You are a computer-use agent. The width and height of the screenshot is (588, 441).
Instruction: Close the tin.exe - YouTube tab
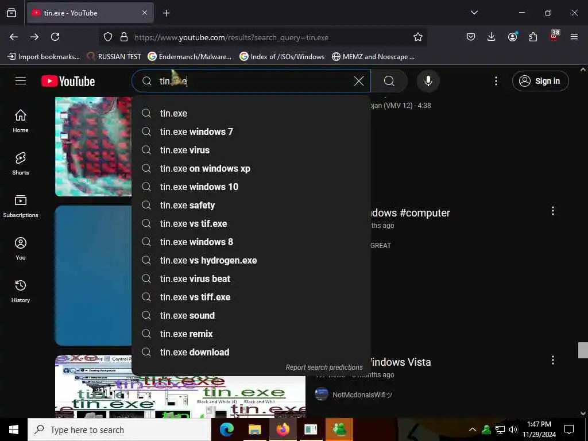tap(145, 13)
